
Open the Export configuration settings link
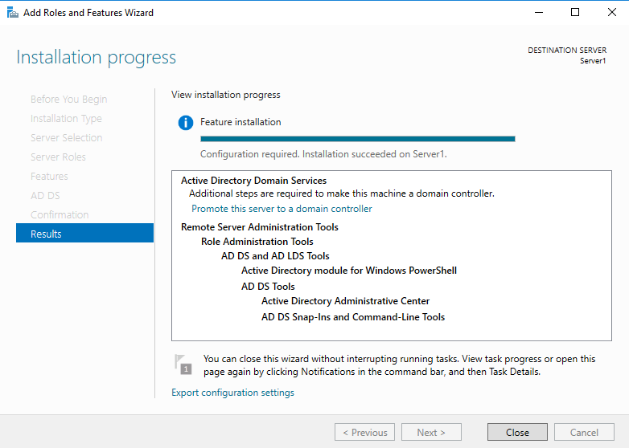pyautogui.click(x=232, y=393)
